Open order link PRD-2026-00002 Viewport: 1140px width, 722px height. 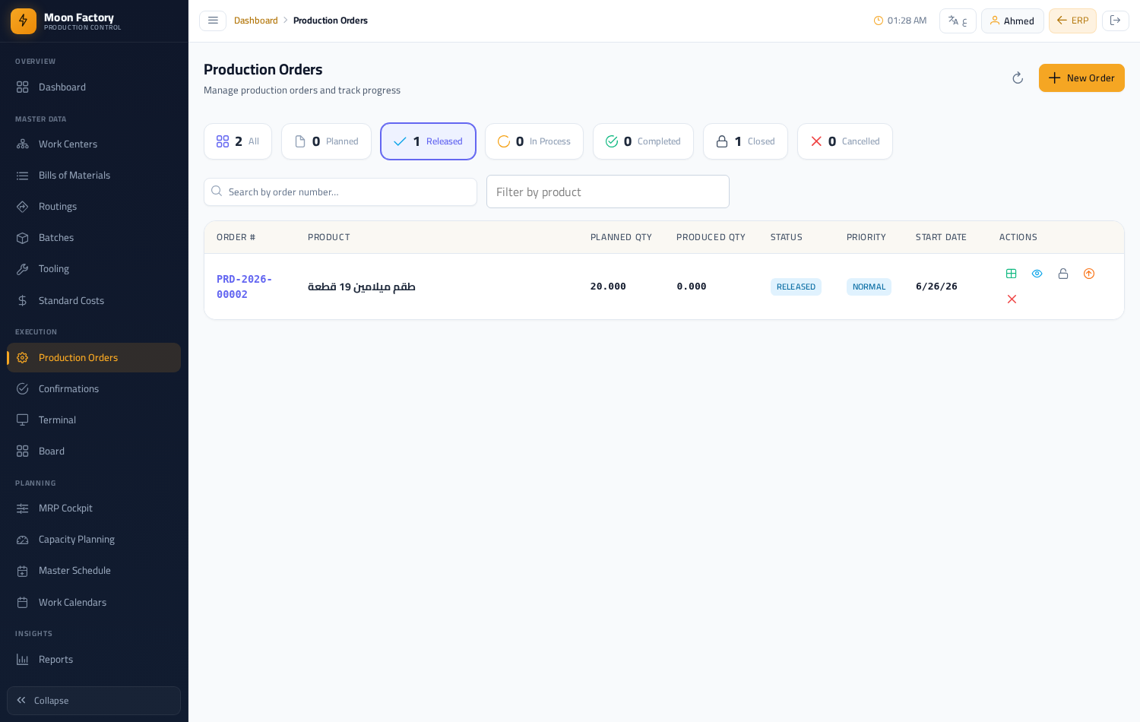(244, 287)
